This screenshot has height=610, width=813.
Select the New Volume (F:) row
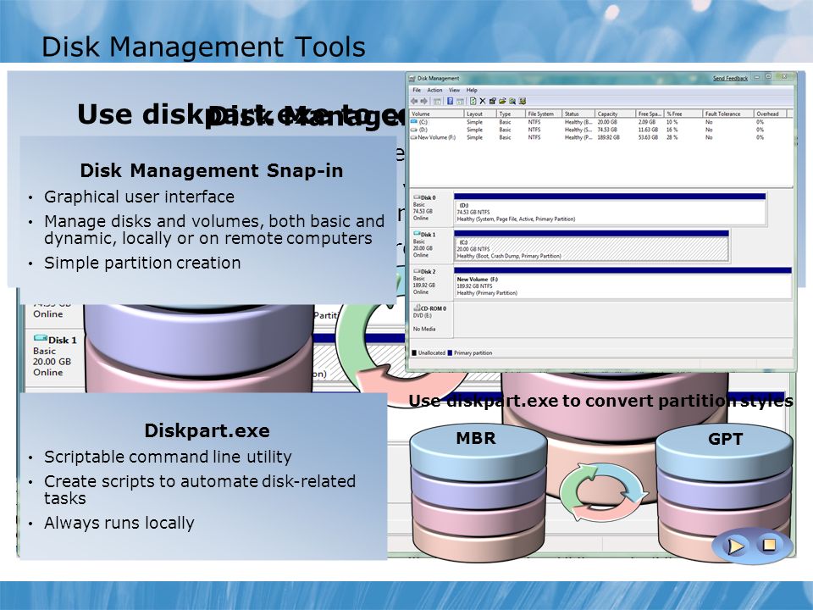600,137
